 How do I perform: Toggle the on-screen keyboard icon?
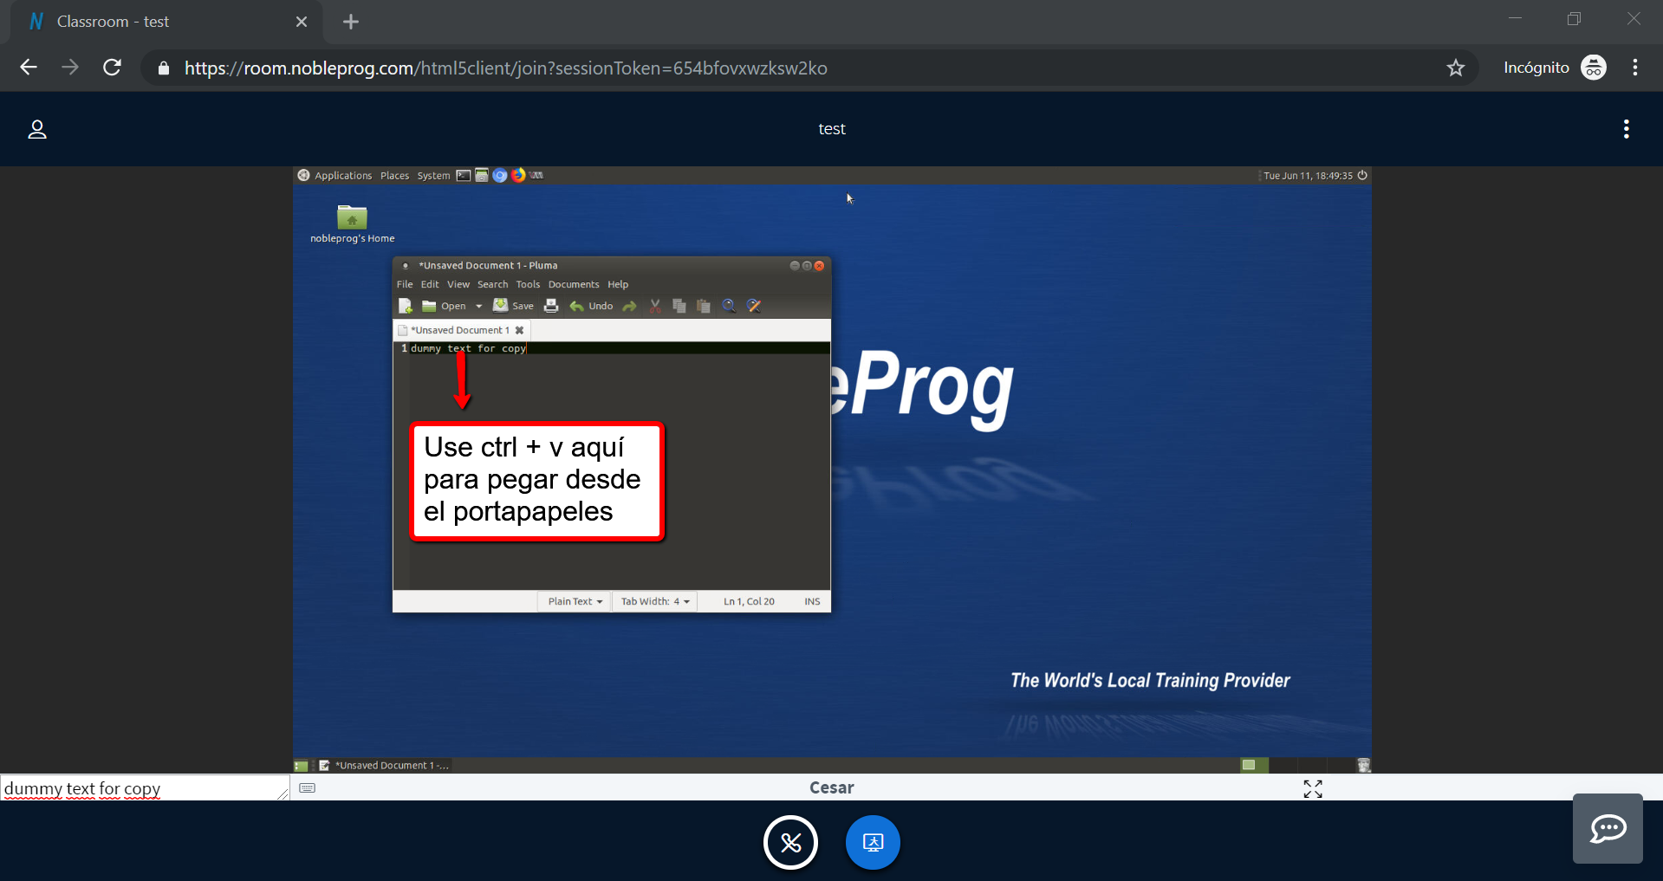pyautogui.click(x=308, y=787)
